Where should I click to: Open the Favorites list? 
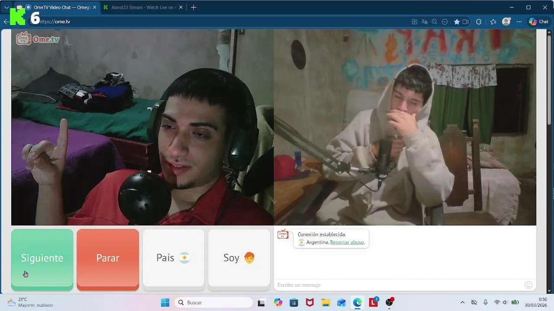pyautogui.click(x=493, y=22)
